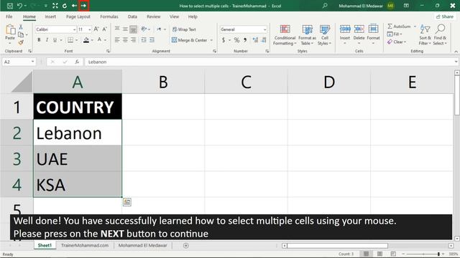
Task: Click the left-pointing Back arrow icon
Action: point(74,6)
